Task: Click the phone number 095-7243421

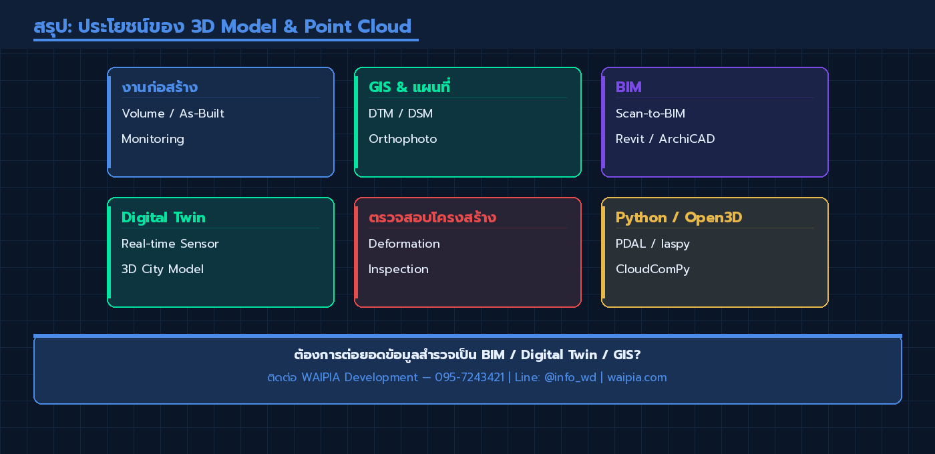Action: tap(470, 377)
